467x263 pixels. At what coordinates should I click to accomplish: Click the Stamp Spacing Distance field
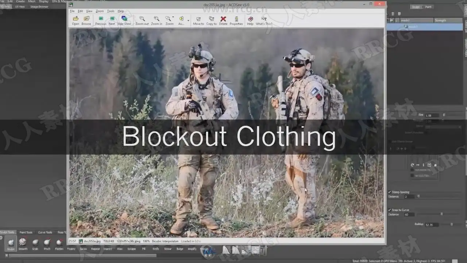(409, 197)
